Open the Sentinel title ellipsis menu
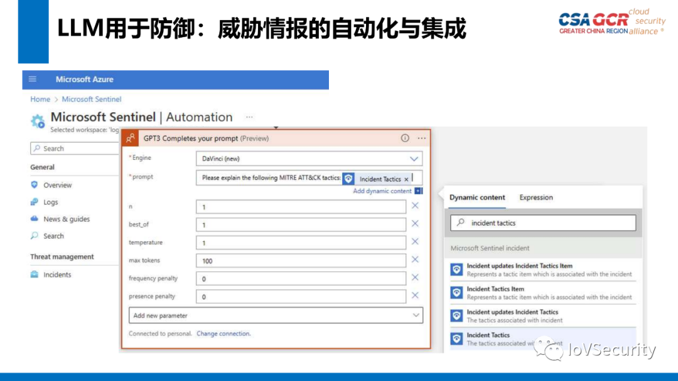This screenshot has height=381, width=678. (249, 117)
